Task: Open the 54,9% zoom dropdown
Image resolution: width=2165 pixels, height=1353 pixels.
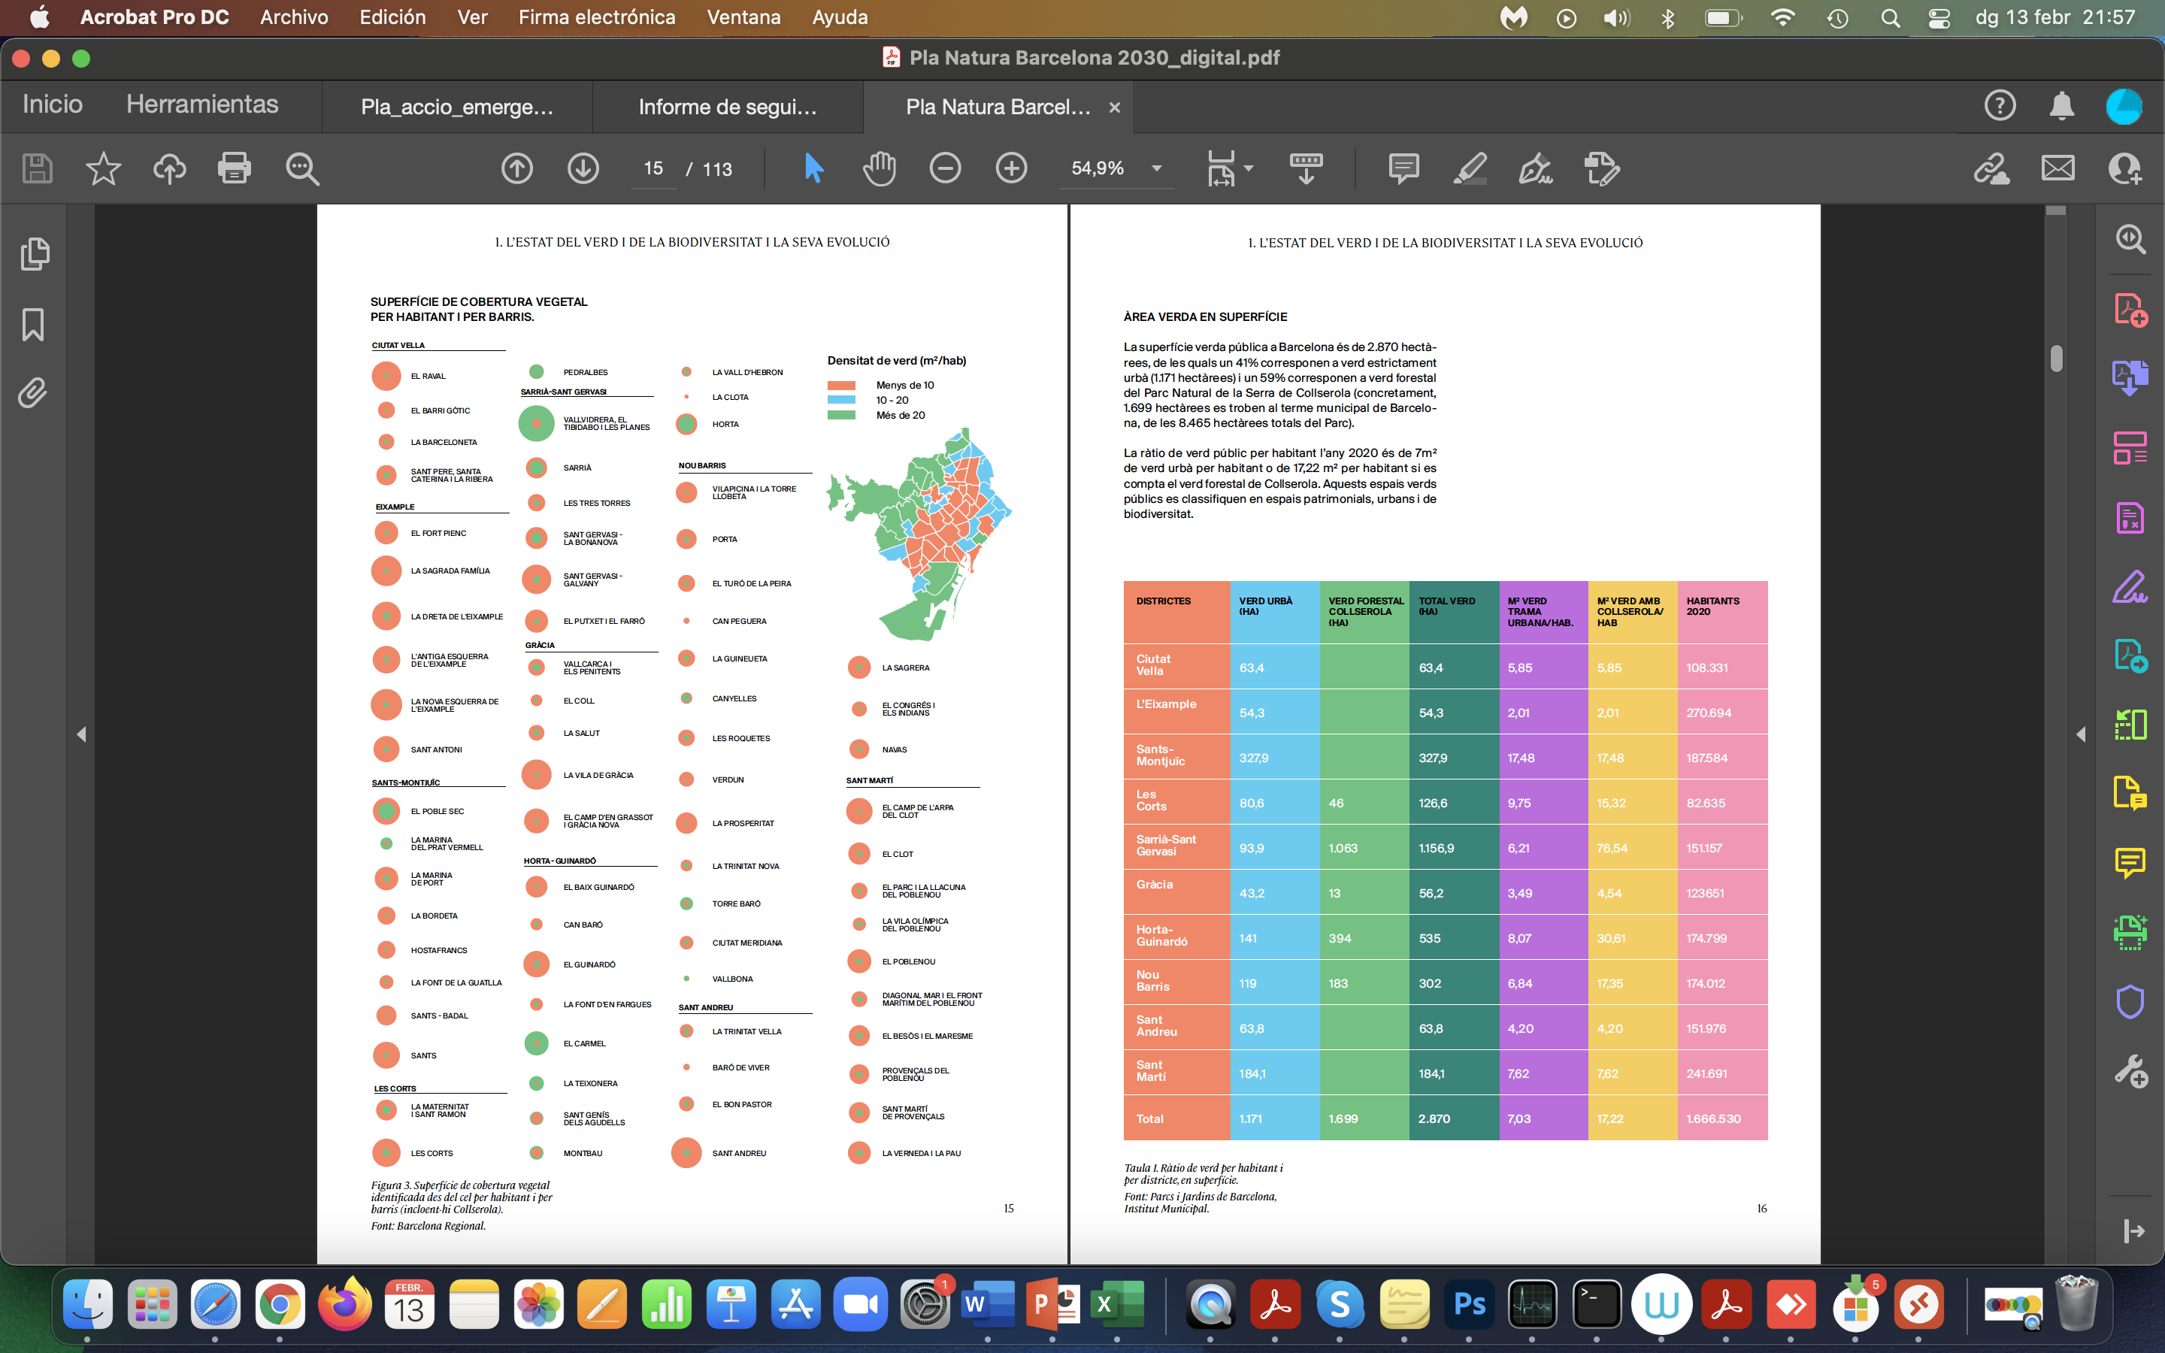Action: click(x=1157, y=168)
